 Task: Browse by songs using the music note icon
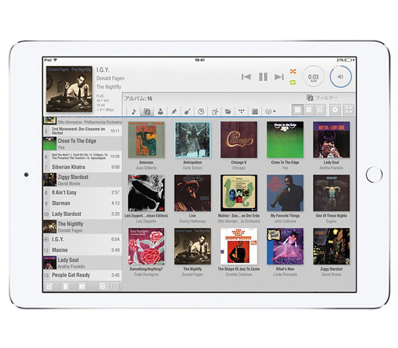133,111
